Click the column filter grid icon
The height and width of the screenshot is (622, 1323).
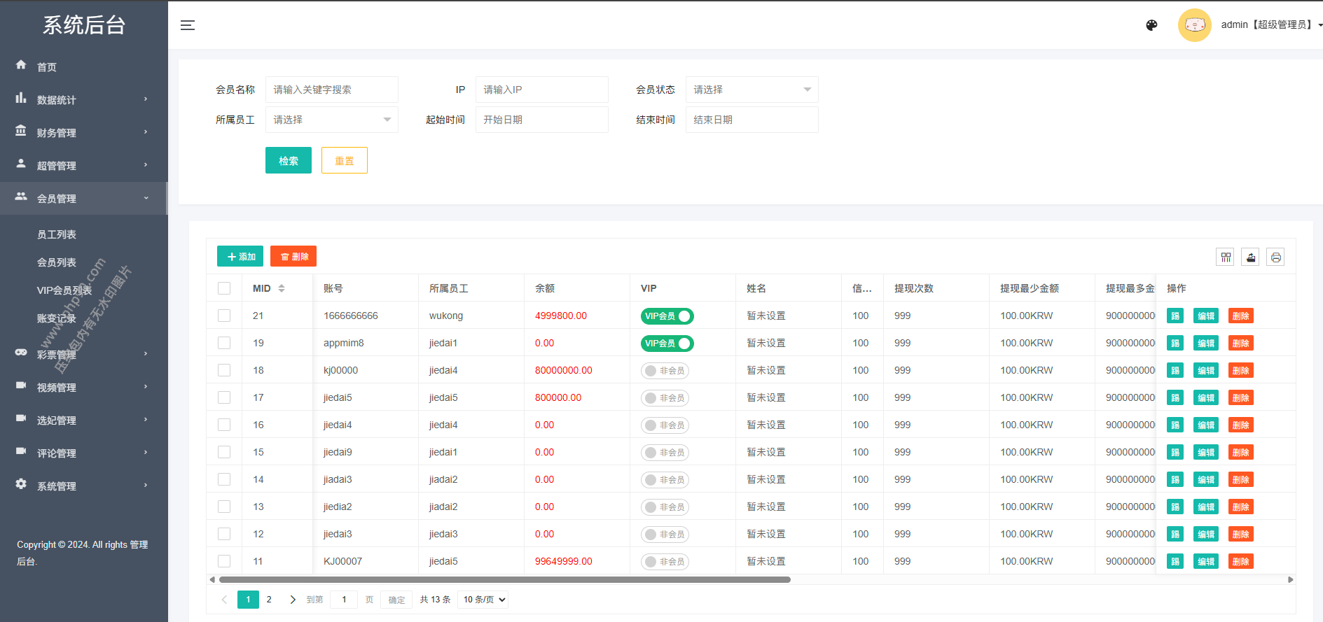(x=1226, y=257)
